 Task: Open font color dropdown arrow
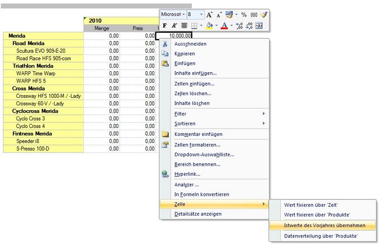(x=231, y=26)
